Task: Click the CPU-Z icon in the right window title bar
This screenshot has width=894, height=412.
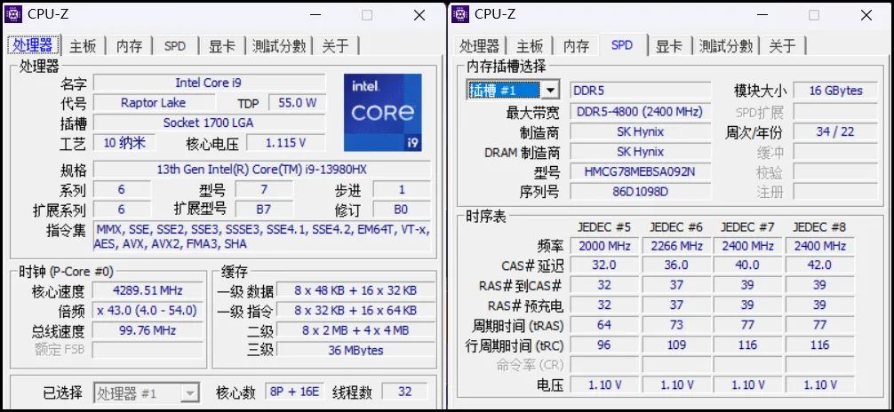Action: 461,13
